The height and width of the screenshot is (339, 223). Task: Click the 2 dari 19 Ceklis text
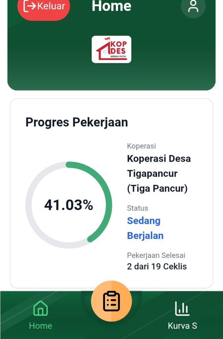tap(157, 266)
